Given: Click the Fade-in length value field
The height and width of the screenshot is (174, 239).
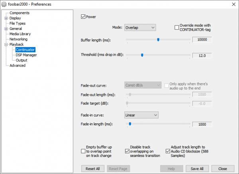Looking at the screenshot, I should pyautogui.click(x=202, y=124).
